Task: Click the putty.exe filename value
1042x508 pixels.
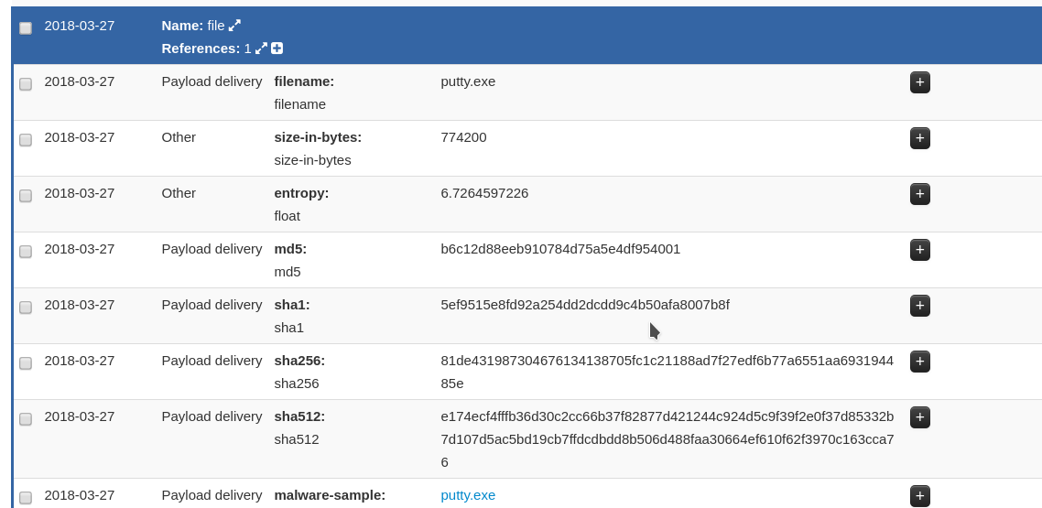Action: pyautogui.click(x=468, y=81)
